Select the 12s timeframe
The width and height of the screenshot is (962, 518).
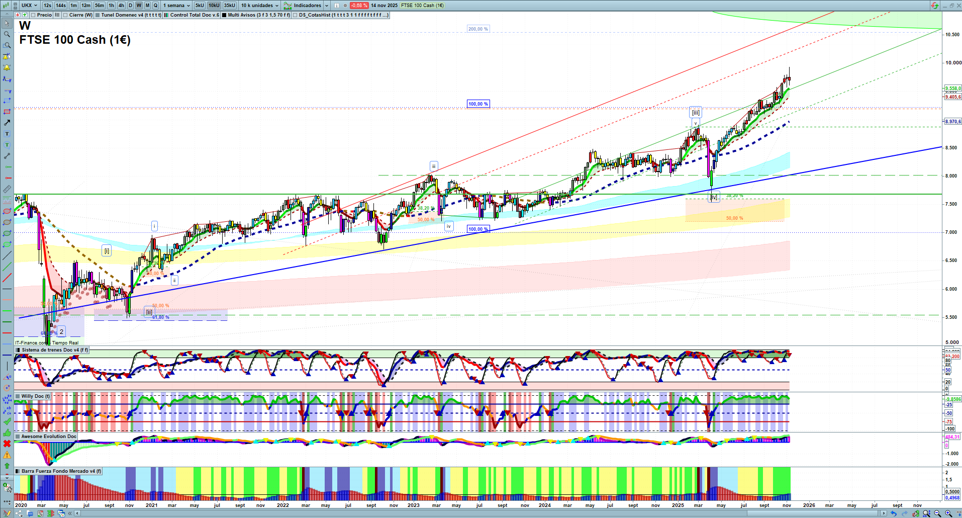[47, 6]
